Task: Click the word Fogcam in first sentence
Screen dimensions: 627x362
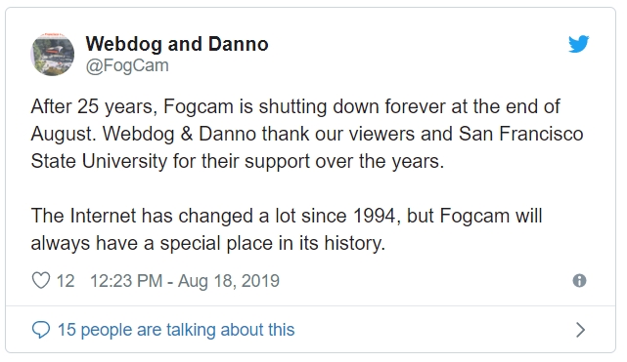Action: coord(199,107)
